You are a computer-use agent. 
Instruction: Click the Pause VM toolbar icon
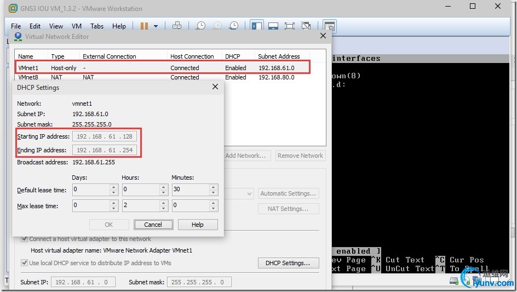coord(144,26)
